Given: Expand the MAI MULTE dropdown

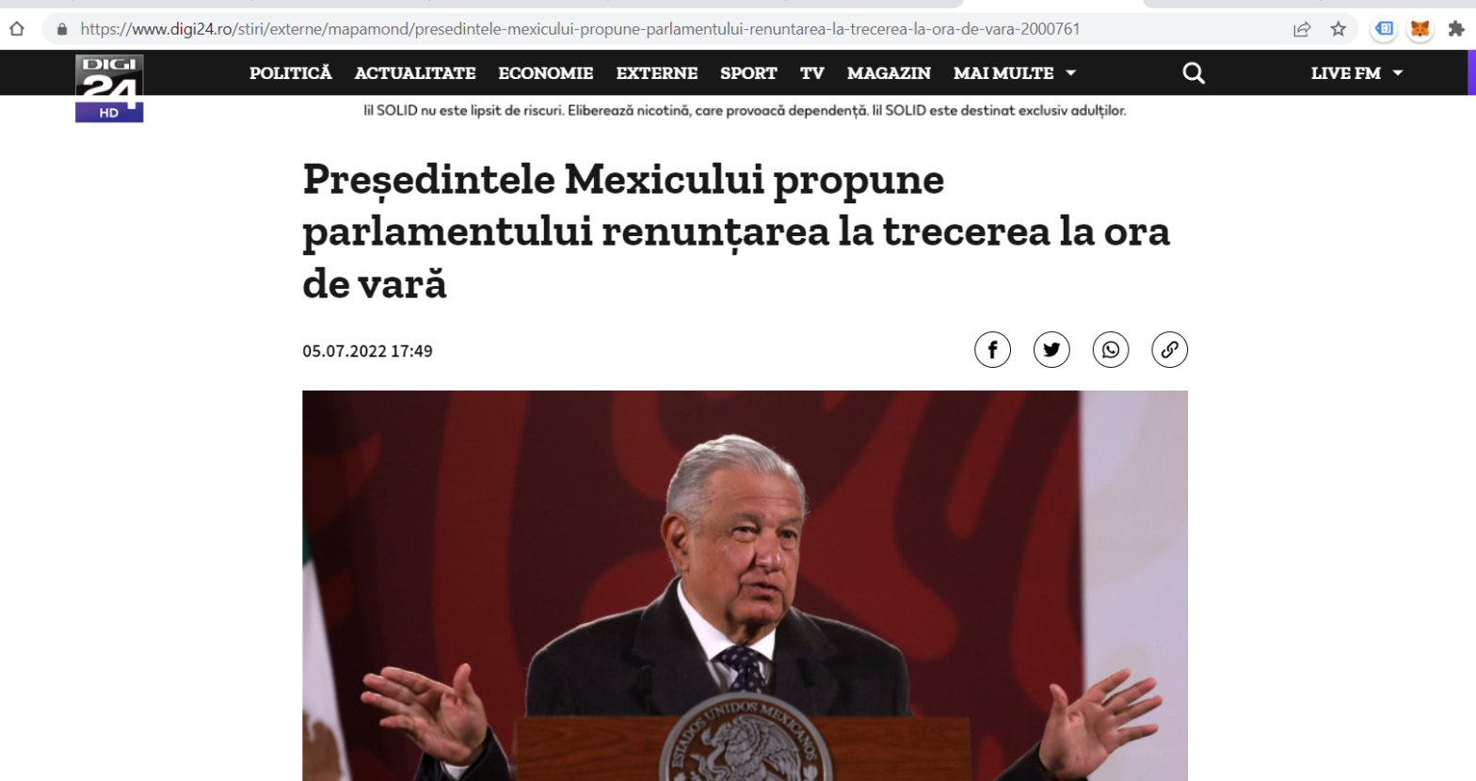Looking at the screenshot, I should tap(1015, 73).
